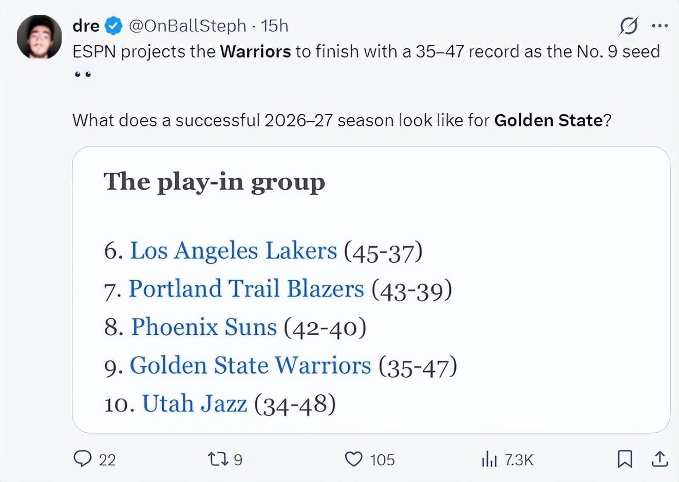679x482 pixels.
Task: Open the three-dot more options menu
Action: click(x=659, y=25)
